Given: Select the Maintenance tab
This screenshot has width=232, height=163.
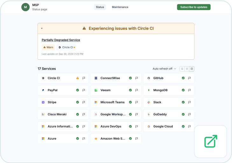Looking at the screenshot, I should (120, 7).
